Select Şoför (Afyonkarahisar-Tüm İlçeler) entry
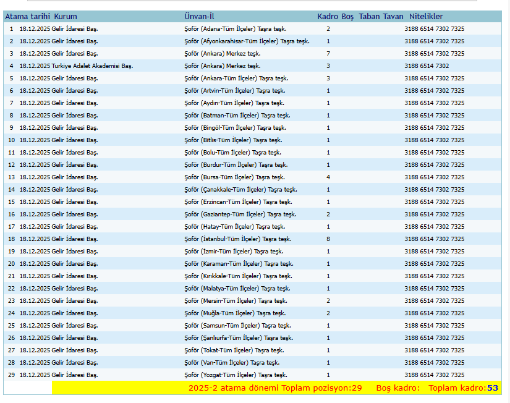The height and width of the screenshot is (403, 510). point(247,41)
